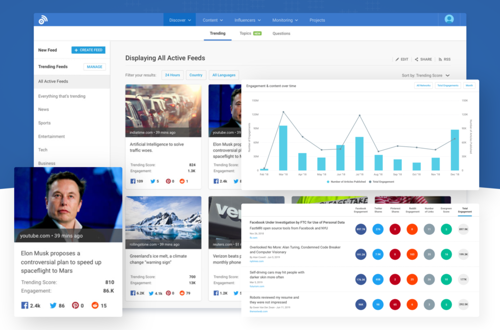Screen dimensions: 500x330
Task: Click Twitter icon on large Elon Musk card
Action: click(53, 305)
